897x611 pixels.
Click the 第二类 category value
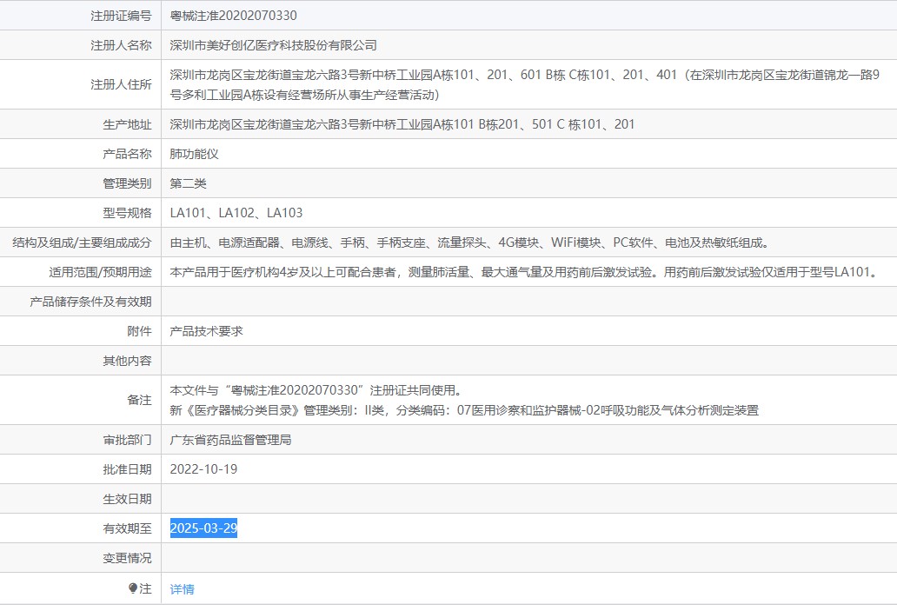tap(189, 183)
